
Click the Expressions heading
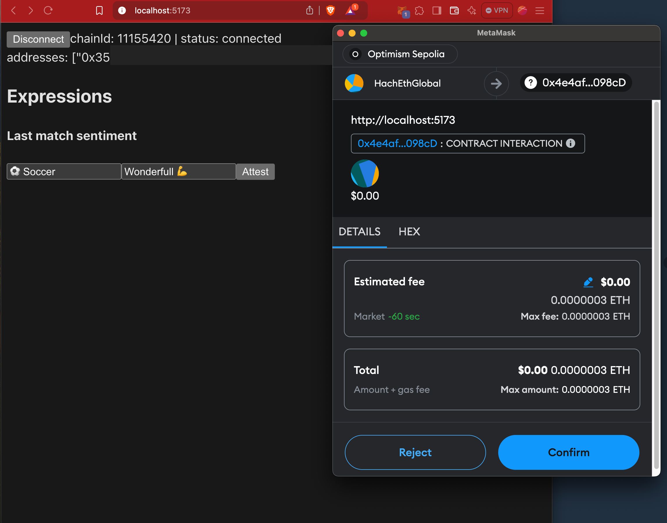59,96
